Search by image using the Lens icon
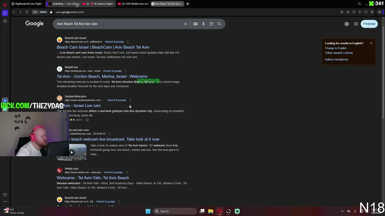 (x=211, y=24)
